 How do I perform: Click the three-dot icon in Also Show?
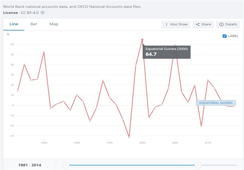pos(166,24)
